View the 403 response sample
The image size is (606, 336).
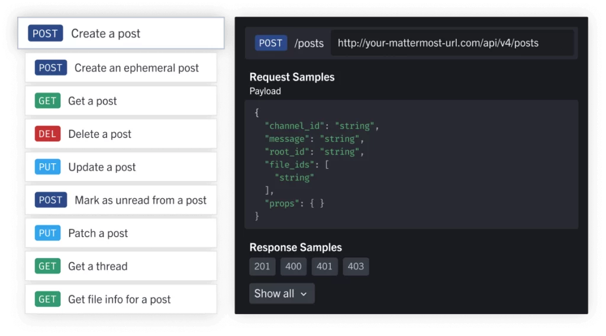tap(356, 266)
